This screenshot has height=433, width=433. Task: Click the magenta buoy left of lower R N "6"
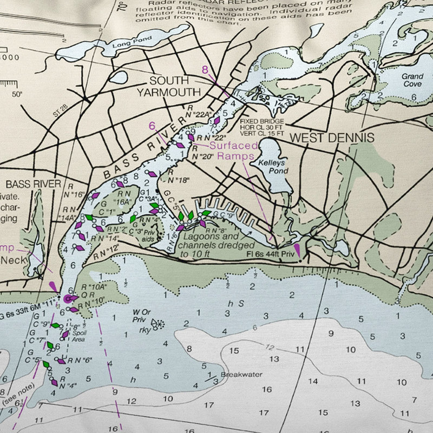point(61,361)
